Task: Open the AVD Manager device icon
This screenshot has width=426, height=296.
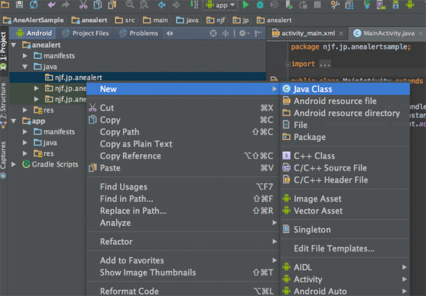Action: click(x=381, y=5)
